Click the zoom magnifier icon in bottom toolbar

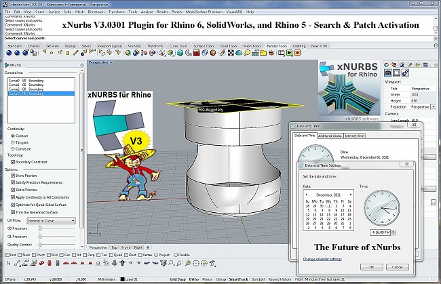tap(171, 263)
